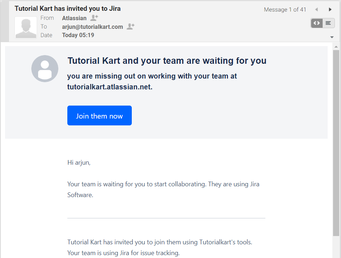Switch to plain text view of the message

[x=328, y=23]
